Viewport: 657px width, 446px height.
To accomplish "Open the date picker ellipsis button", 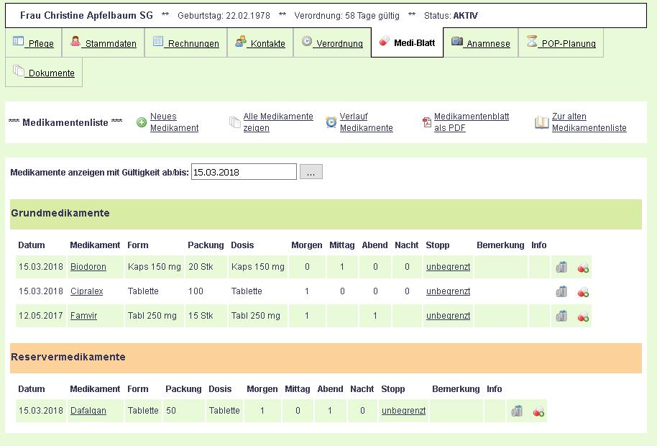I will click(x=311, y=172).
